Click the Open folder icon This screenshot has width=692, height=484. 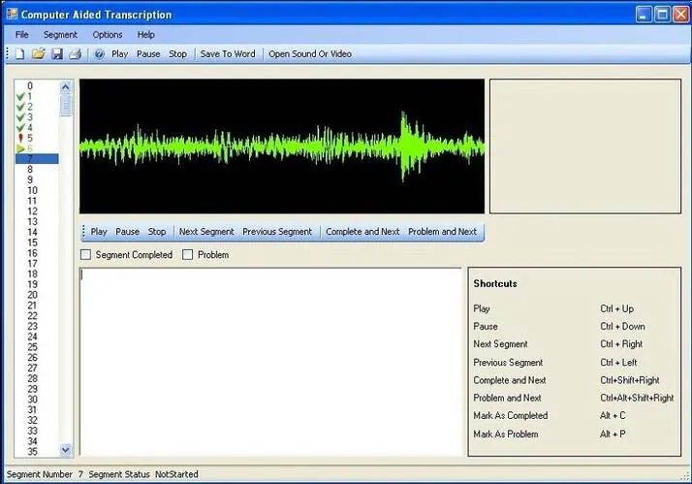pos(39,54)
